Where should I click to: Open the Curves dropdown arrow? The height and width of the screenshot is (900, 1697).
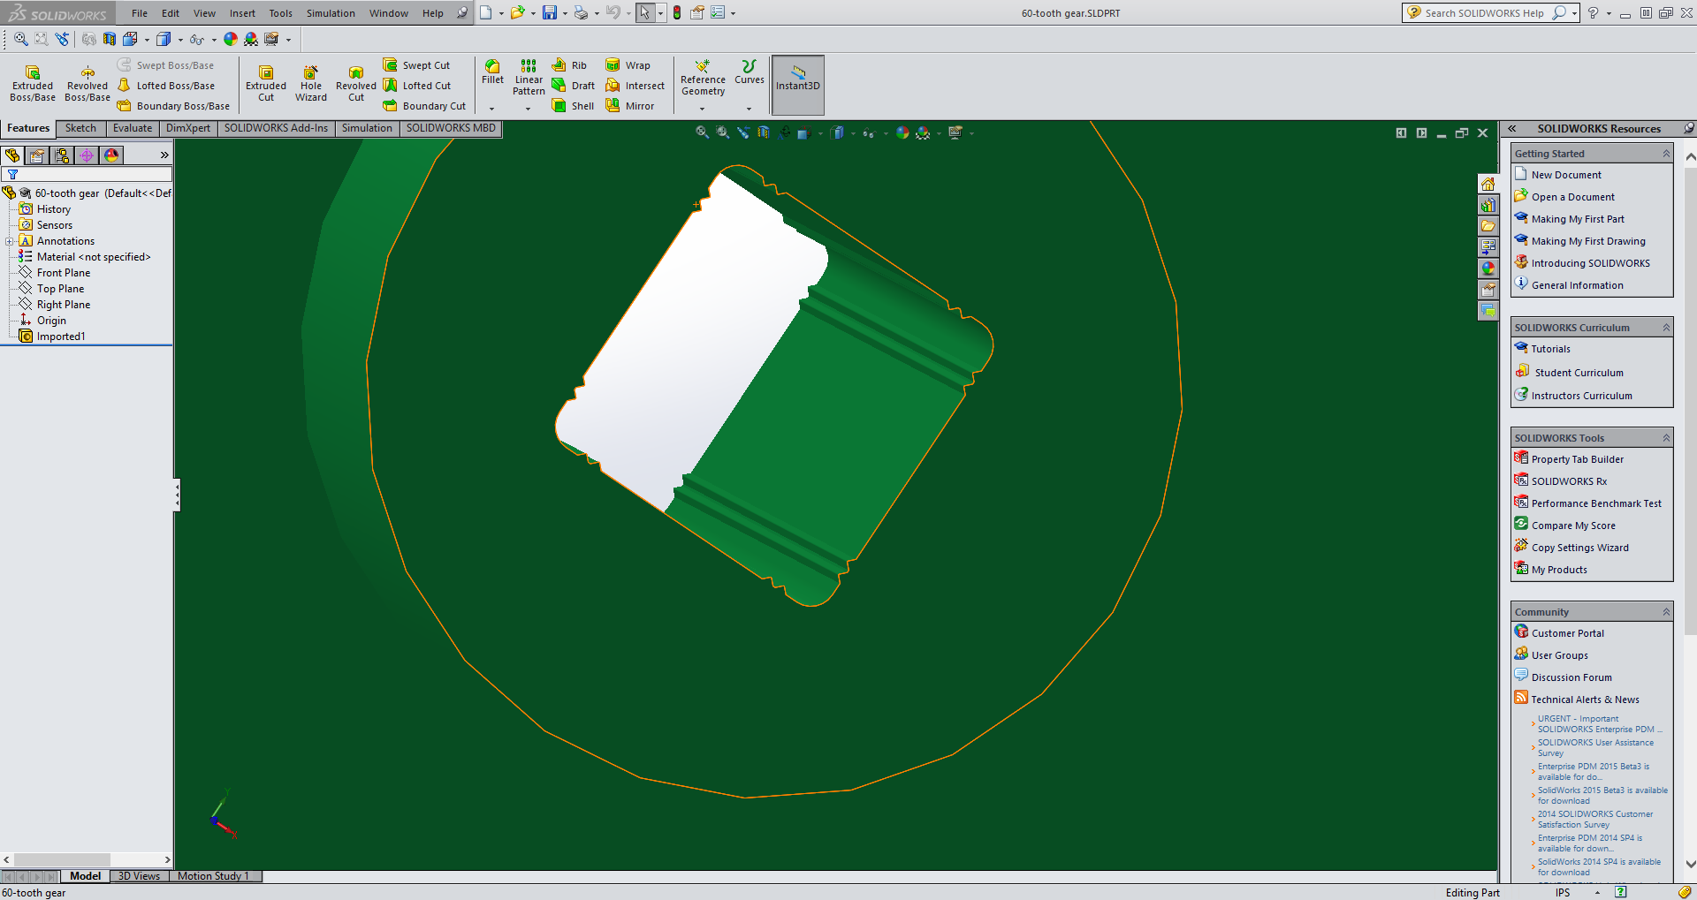click(749, 109)
